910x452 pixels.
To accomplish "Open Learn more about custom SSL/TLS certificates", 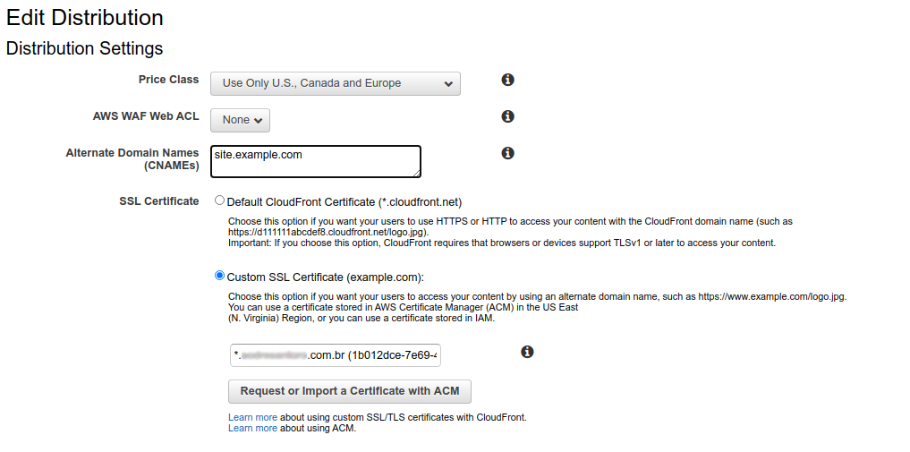I will [252, 417].
